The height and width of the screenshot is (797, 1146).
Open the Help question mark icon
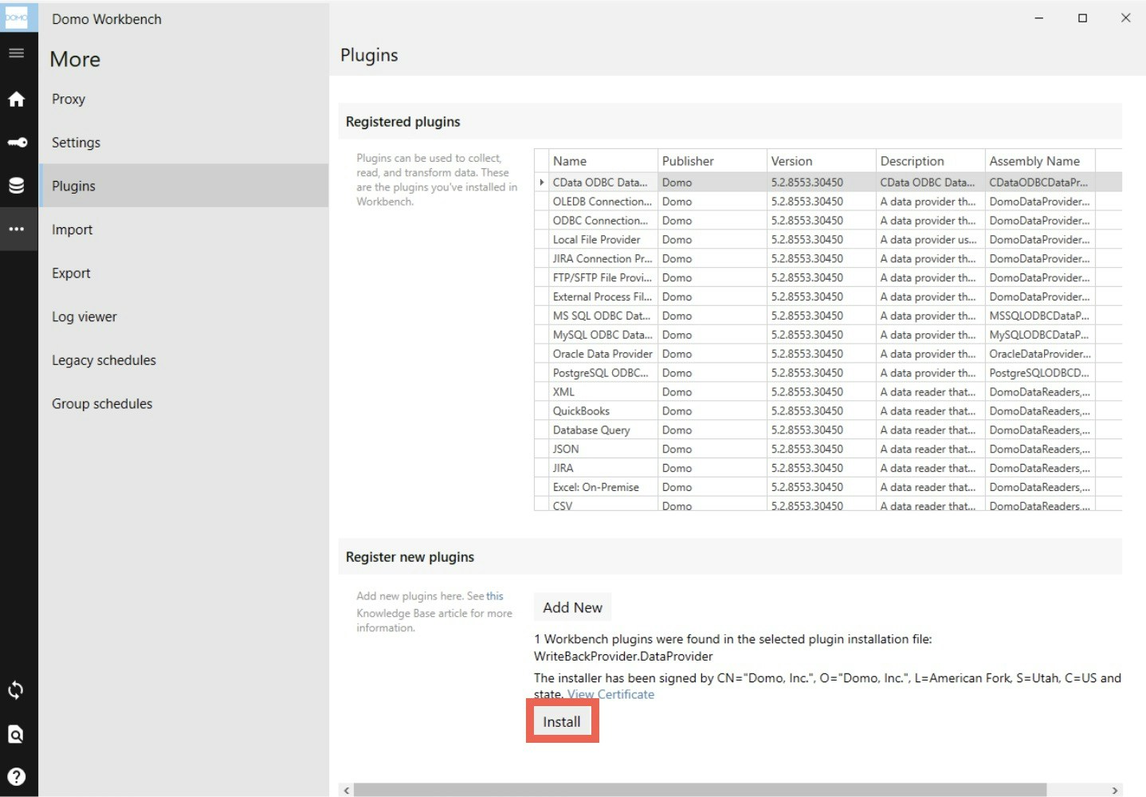(16, 777)
